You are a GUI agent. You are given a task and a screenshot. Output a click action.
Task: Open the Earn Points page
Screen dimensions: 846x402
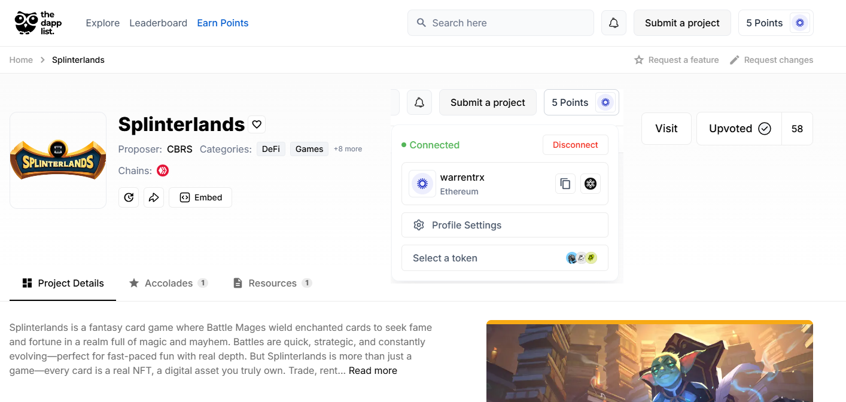223,23
